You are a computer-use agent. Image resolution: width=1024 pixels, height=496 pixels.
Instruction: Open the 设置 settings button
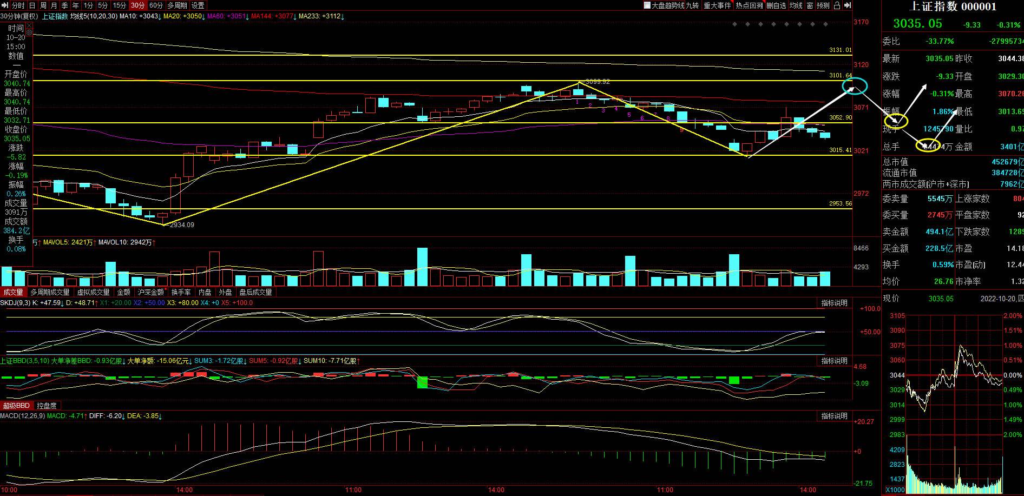click(198, 5)
